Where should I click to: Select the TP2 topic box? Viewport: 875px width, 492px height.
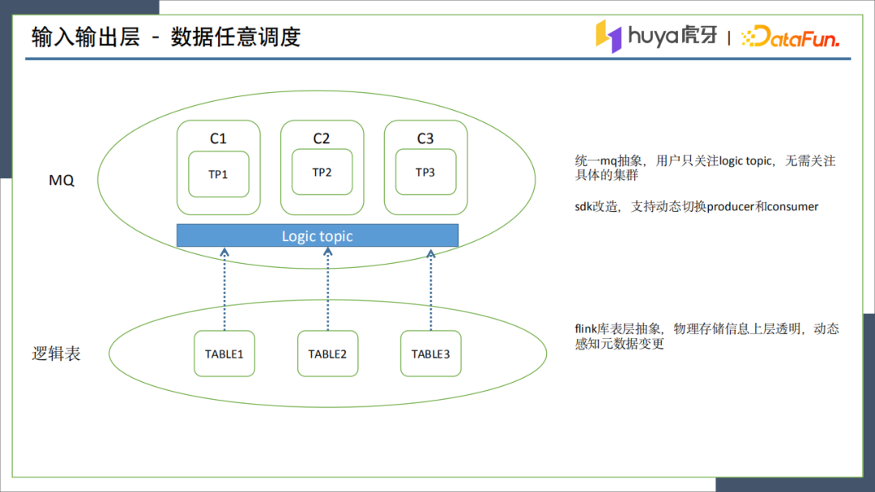point(322,172)
